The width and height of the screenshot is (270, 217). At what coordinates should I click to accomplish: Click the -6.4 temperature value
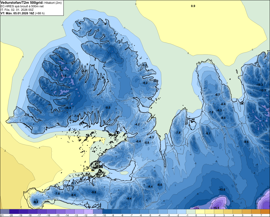[138, 141]
